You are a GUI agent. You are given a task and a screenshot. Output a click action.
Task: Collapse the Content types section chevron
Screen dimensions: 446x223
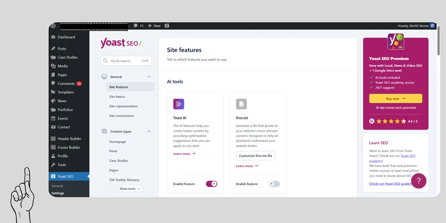pos(149,132)
